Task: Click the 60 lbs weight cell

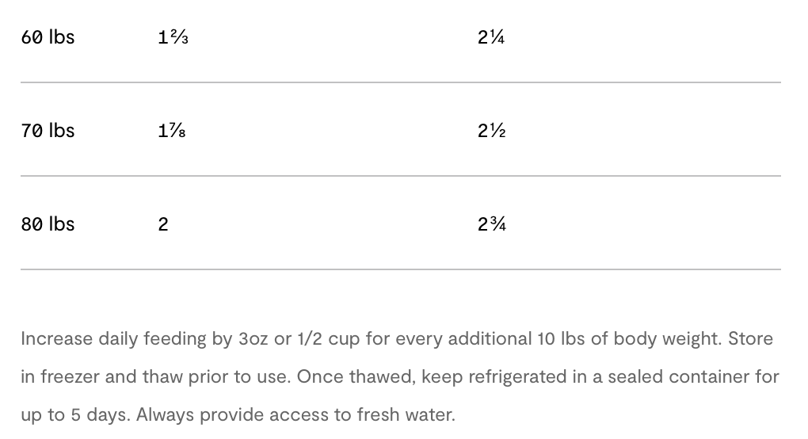Action: point(48,37)
